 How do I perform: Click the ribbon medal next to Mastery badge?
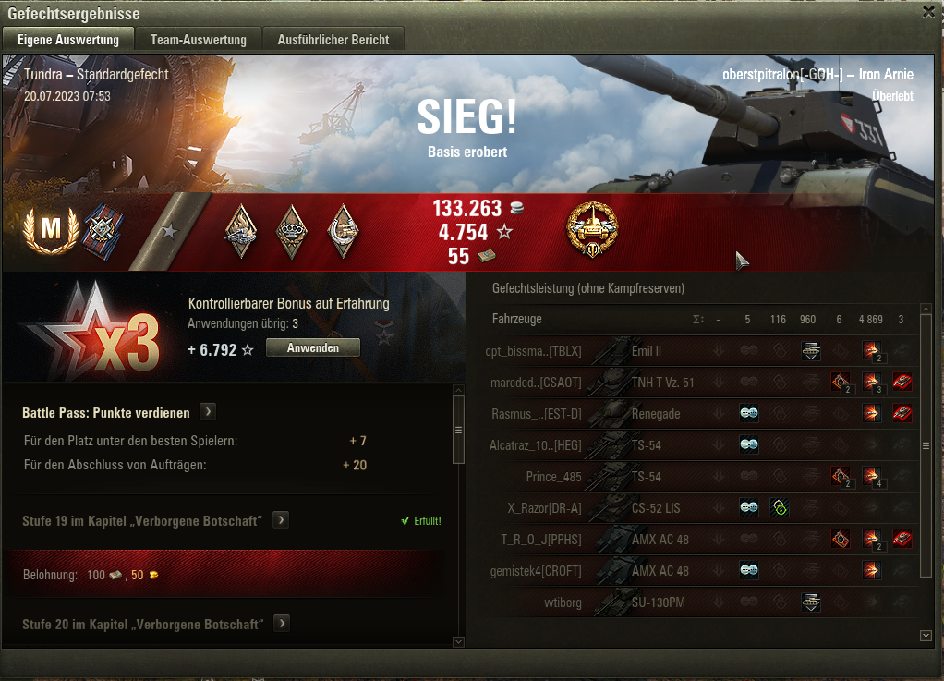[x=104, y=232]
